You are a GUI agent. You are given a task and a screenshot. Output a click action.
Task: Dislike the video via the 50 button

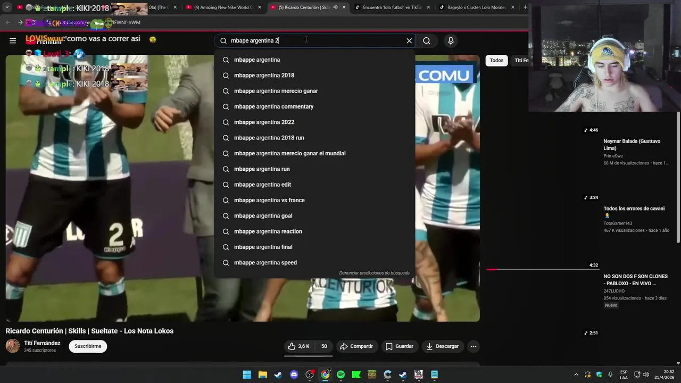[x=323, y=346]
